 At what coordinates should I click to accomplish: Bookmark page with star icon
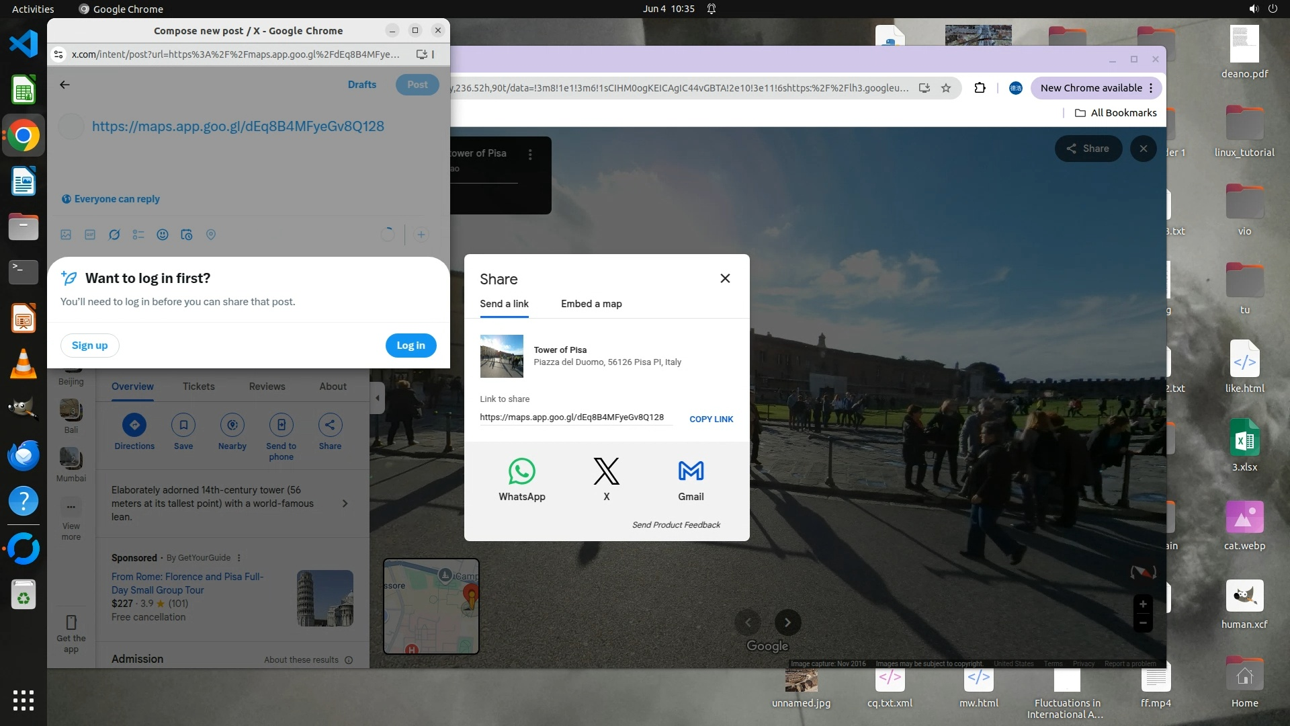pos(946,88)
